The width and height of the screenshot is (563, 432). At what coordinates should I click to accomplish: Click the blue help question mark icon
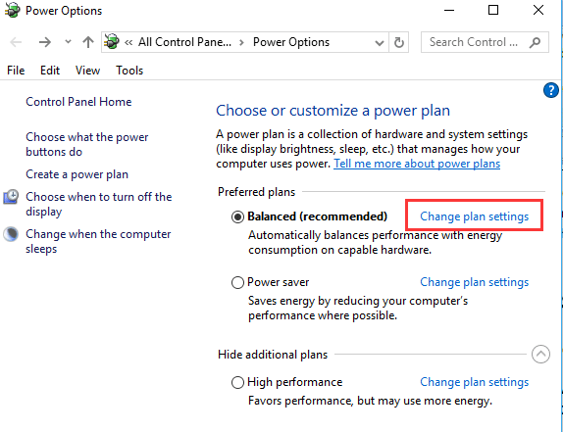[551, 90]
